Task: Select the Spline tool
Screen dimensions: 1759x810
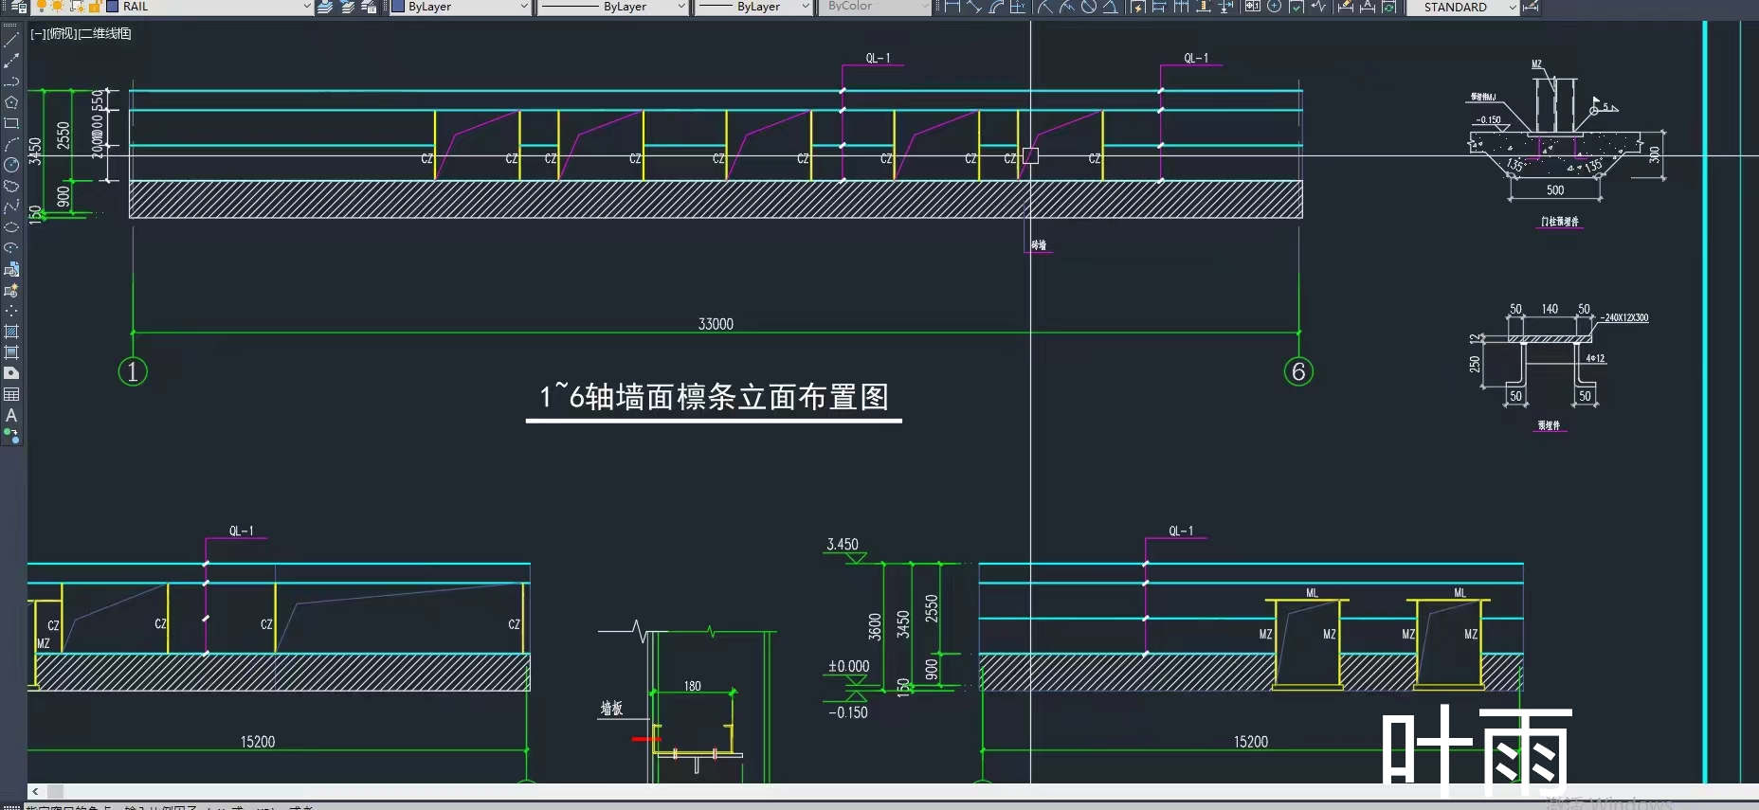Action: (x=11, y=207)
